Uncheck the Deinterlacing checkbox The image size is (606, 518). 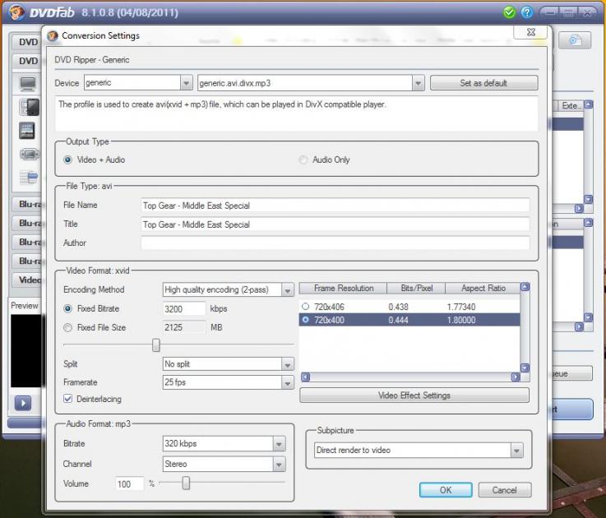pyautogui.click(x=68, y=399)
